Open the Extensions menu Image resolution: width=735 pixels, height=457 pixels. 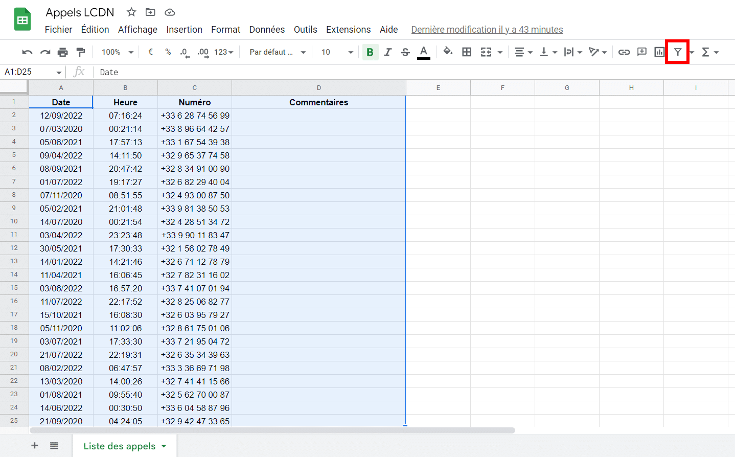coord(348,29)
